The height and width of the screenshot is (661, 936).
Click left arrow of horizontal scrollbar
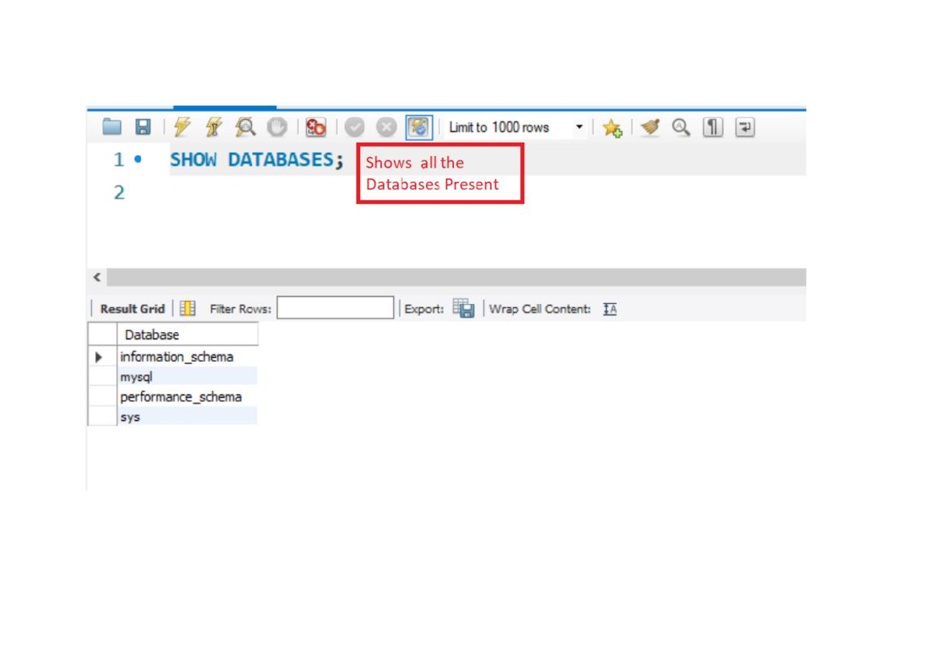tap(97, 277)
